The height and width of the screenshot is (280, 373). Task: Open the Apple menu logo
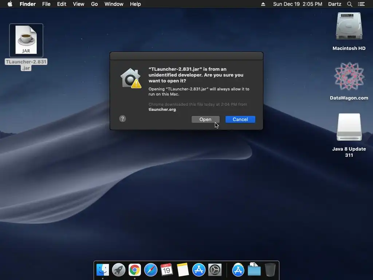coord(10,4)
